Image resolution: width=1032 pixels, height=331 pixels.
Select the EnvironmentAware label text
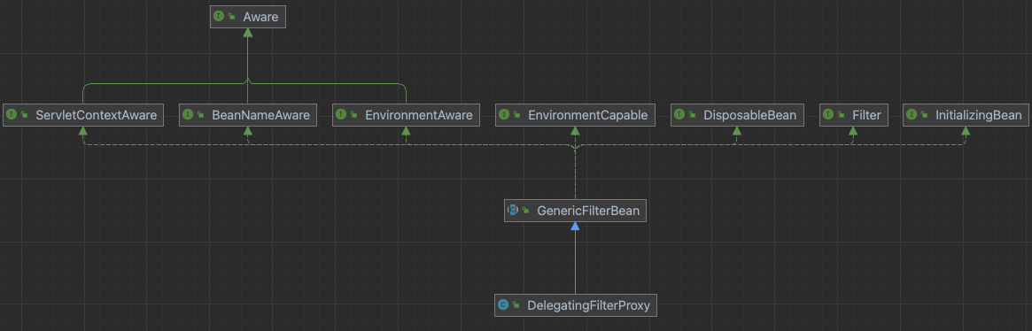click(x=419, y=115)
